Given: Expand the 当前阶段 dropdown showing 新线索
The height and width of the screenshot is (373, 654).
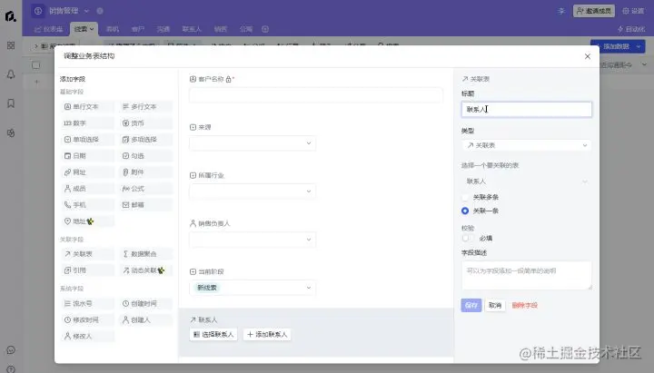Looking at the screenshot, I should click(253, 288).
